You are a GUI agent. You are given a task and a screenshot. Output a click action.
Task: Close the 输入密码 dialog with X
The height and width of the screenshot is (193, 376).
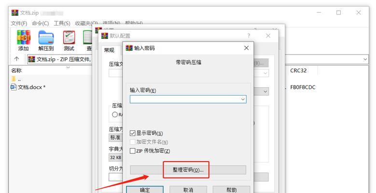point(246,48)
